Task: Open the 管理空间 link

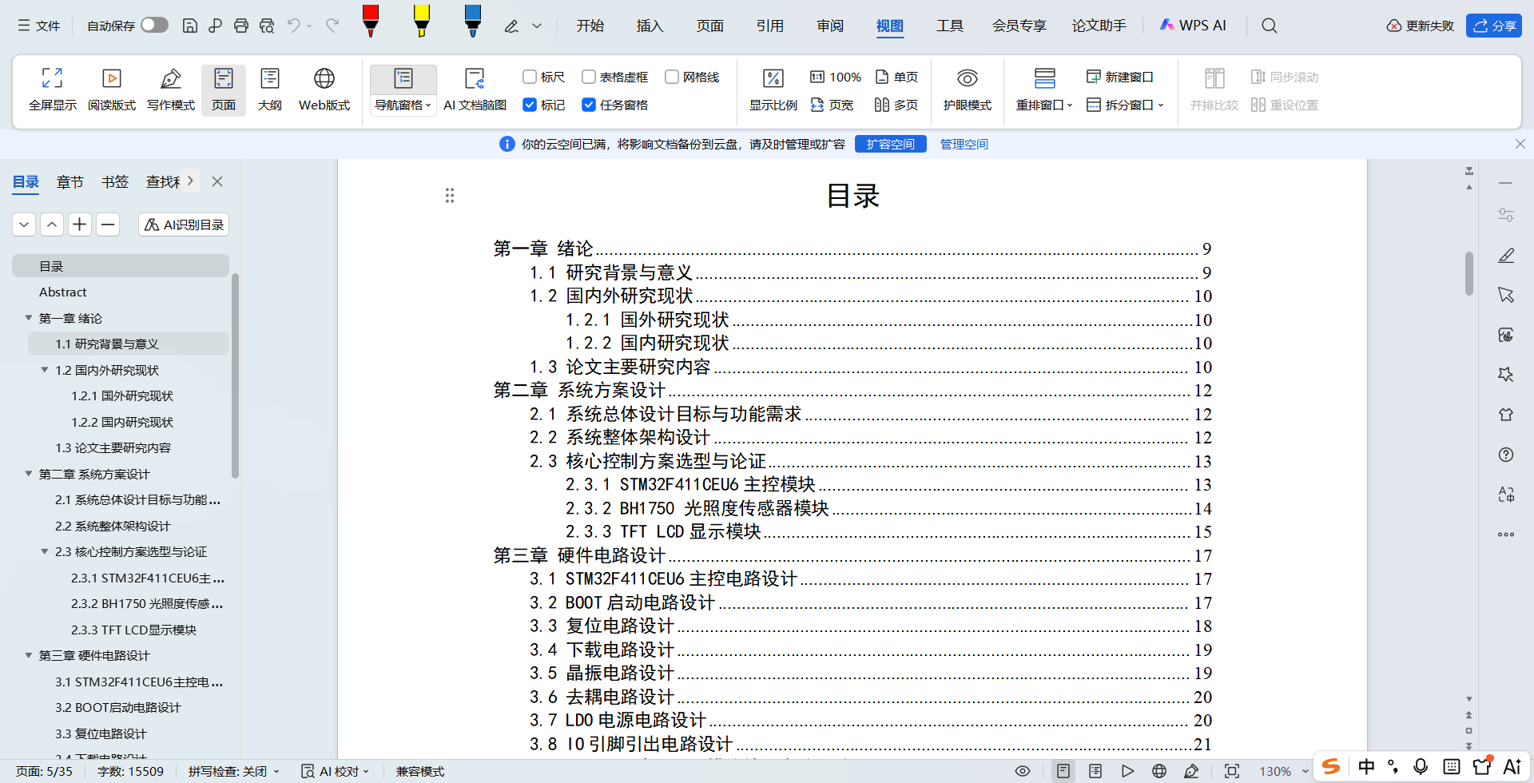Action: [x=964, y=144]
